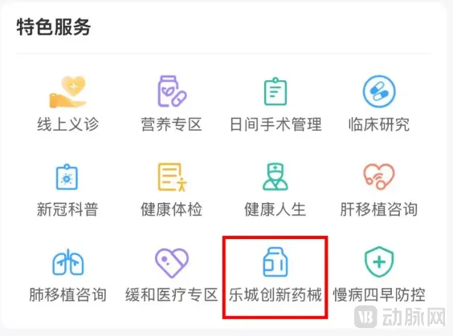Tap the 营养专区 bottle and pill icon
Screen dimensions: 453x336
coord(172,91)
